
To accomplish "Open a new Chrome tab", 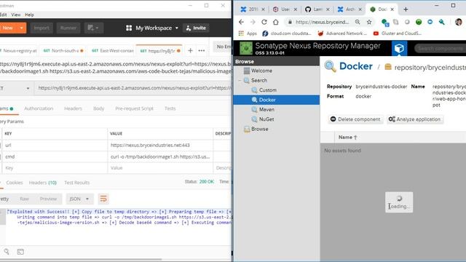I will (406, 9).
